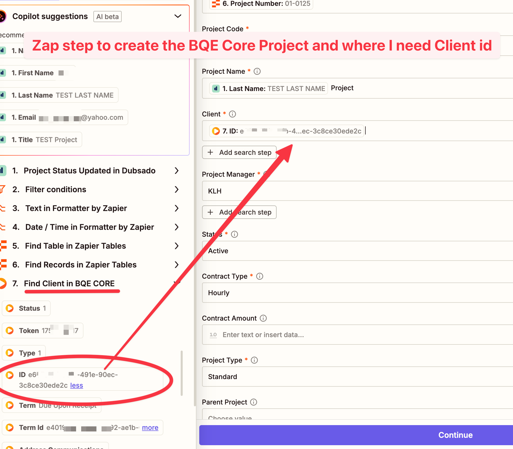Expand Find Records in Zapier Tables step
Screen dimensions: 513x449
[x=177, y=265]
